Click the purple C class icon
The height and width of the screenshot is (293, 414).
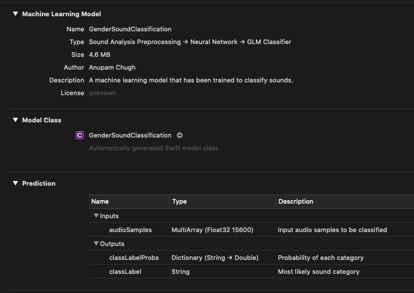pyautogui.click(x=80, y=135)
